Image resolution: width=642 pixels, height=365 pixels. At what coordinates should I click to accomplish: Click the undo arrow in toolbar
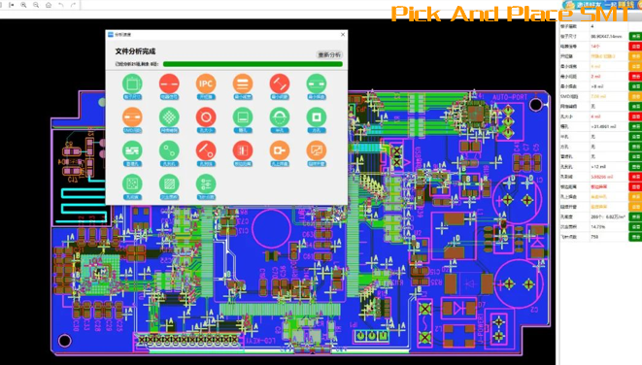pyautogui.click(x=60, y=5)
